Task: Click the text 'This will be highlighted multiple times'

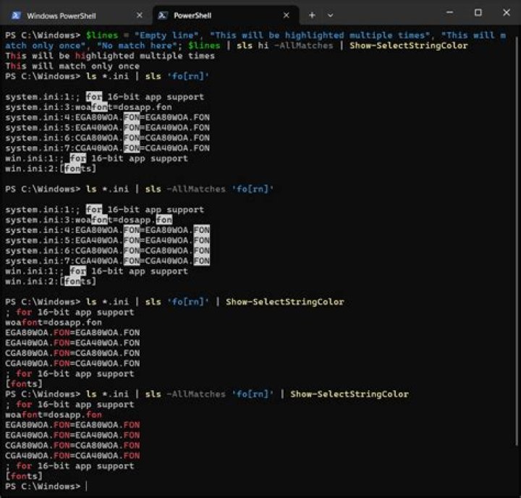Action: click(x=110, y=56)
